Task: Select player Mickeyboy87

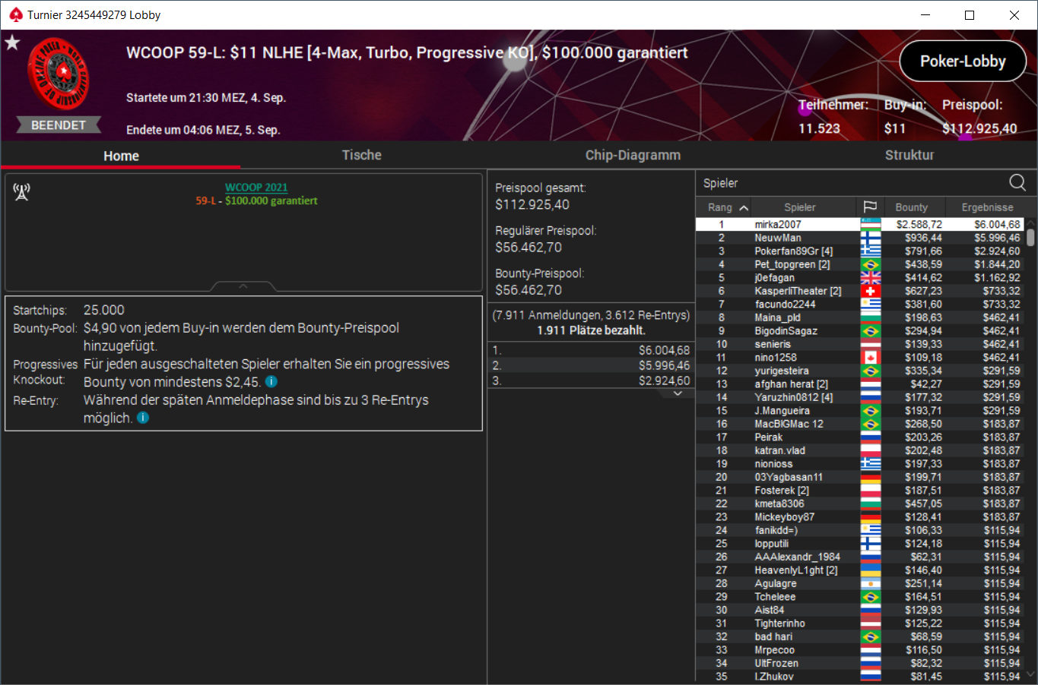Action: point(860,517)
